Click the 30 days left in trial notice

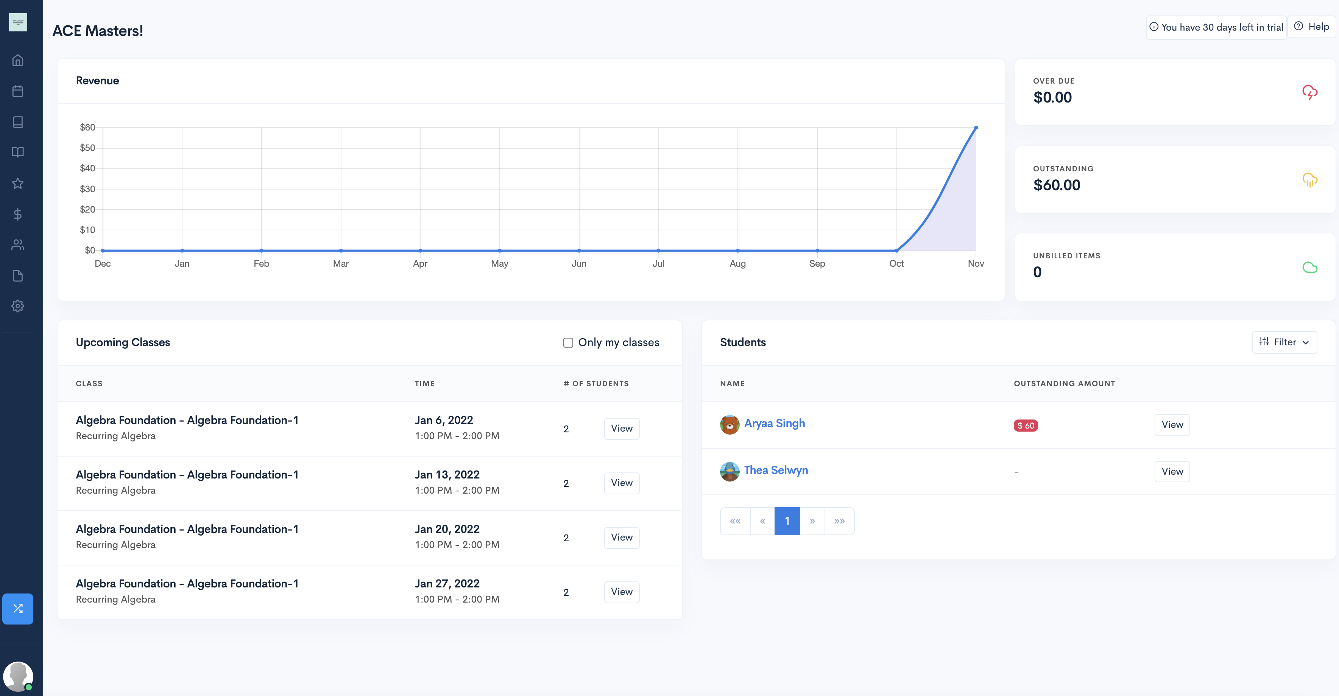(1216, 27)
